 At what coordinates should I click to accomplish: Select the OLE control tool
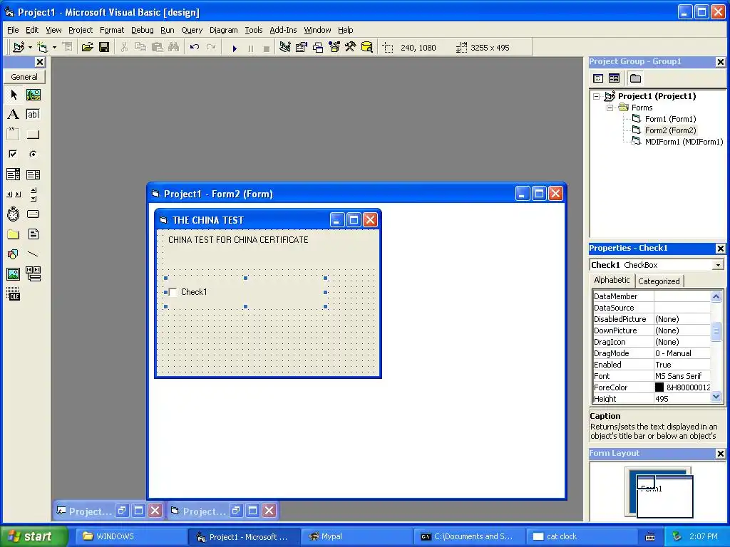pos(14,294)
